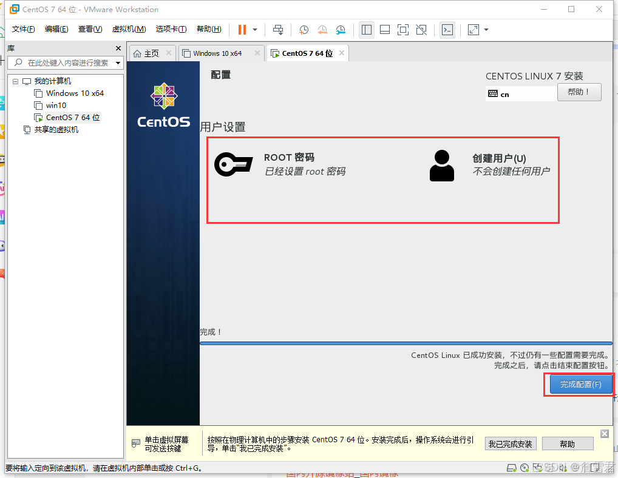Click the Unity mode toolbar icon
Screen dimensions: 618x478
click(x=421, y=30)
